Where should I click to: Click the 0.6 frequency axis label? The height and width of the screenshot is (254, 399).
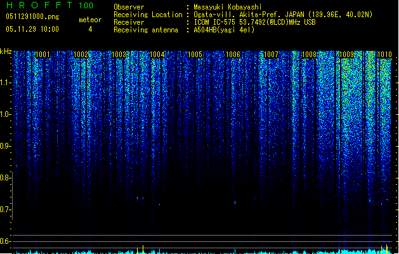[5, 241]
